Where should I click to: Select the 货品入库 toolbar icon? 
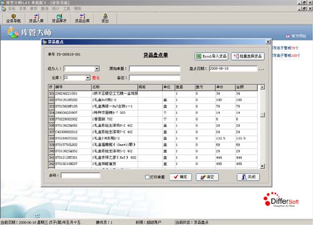36,18
